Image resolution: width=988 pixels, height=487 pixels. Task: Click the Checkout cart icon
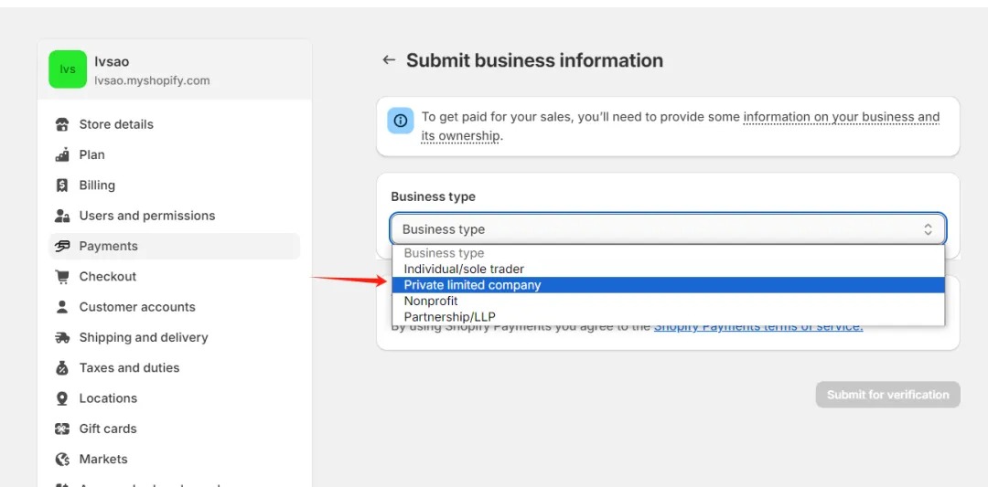(x=62, y=277)
